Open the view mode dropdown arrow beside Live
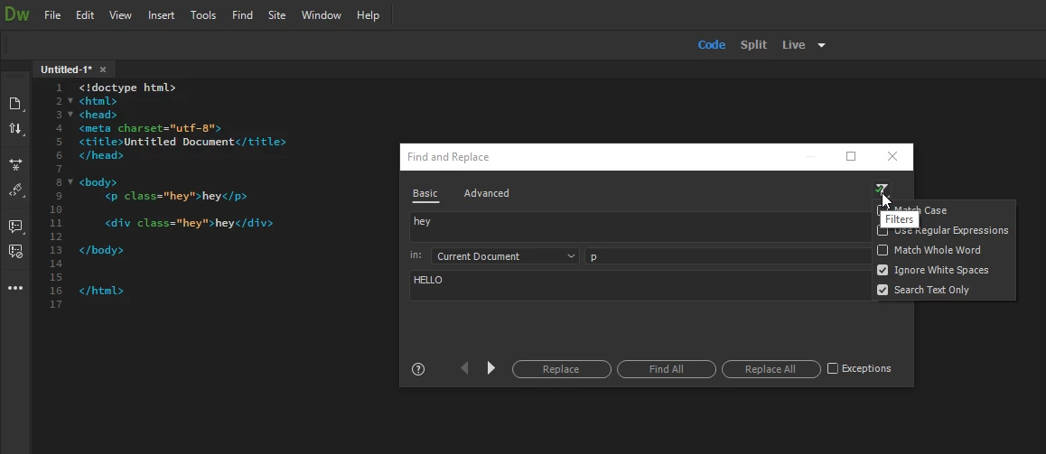This screenshot has width=1046, height=454. (821, 45)
